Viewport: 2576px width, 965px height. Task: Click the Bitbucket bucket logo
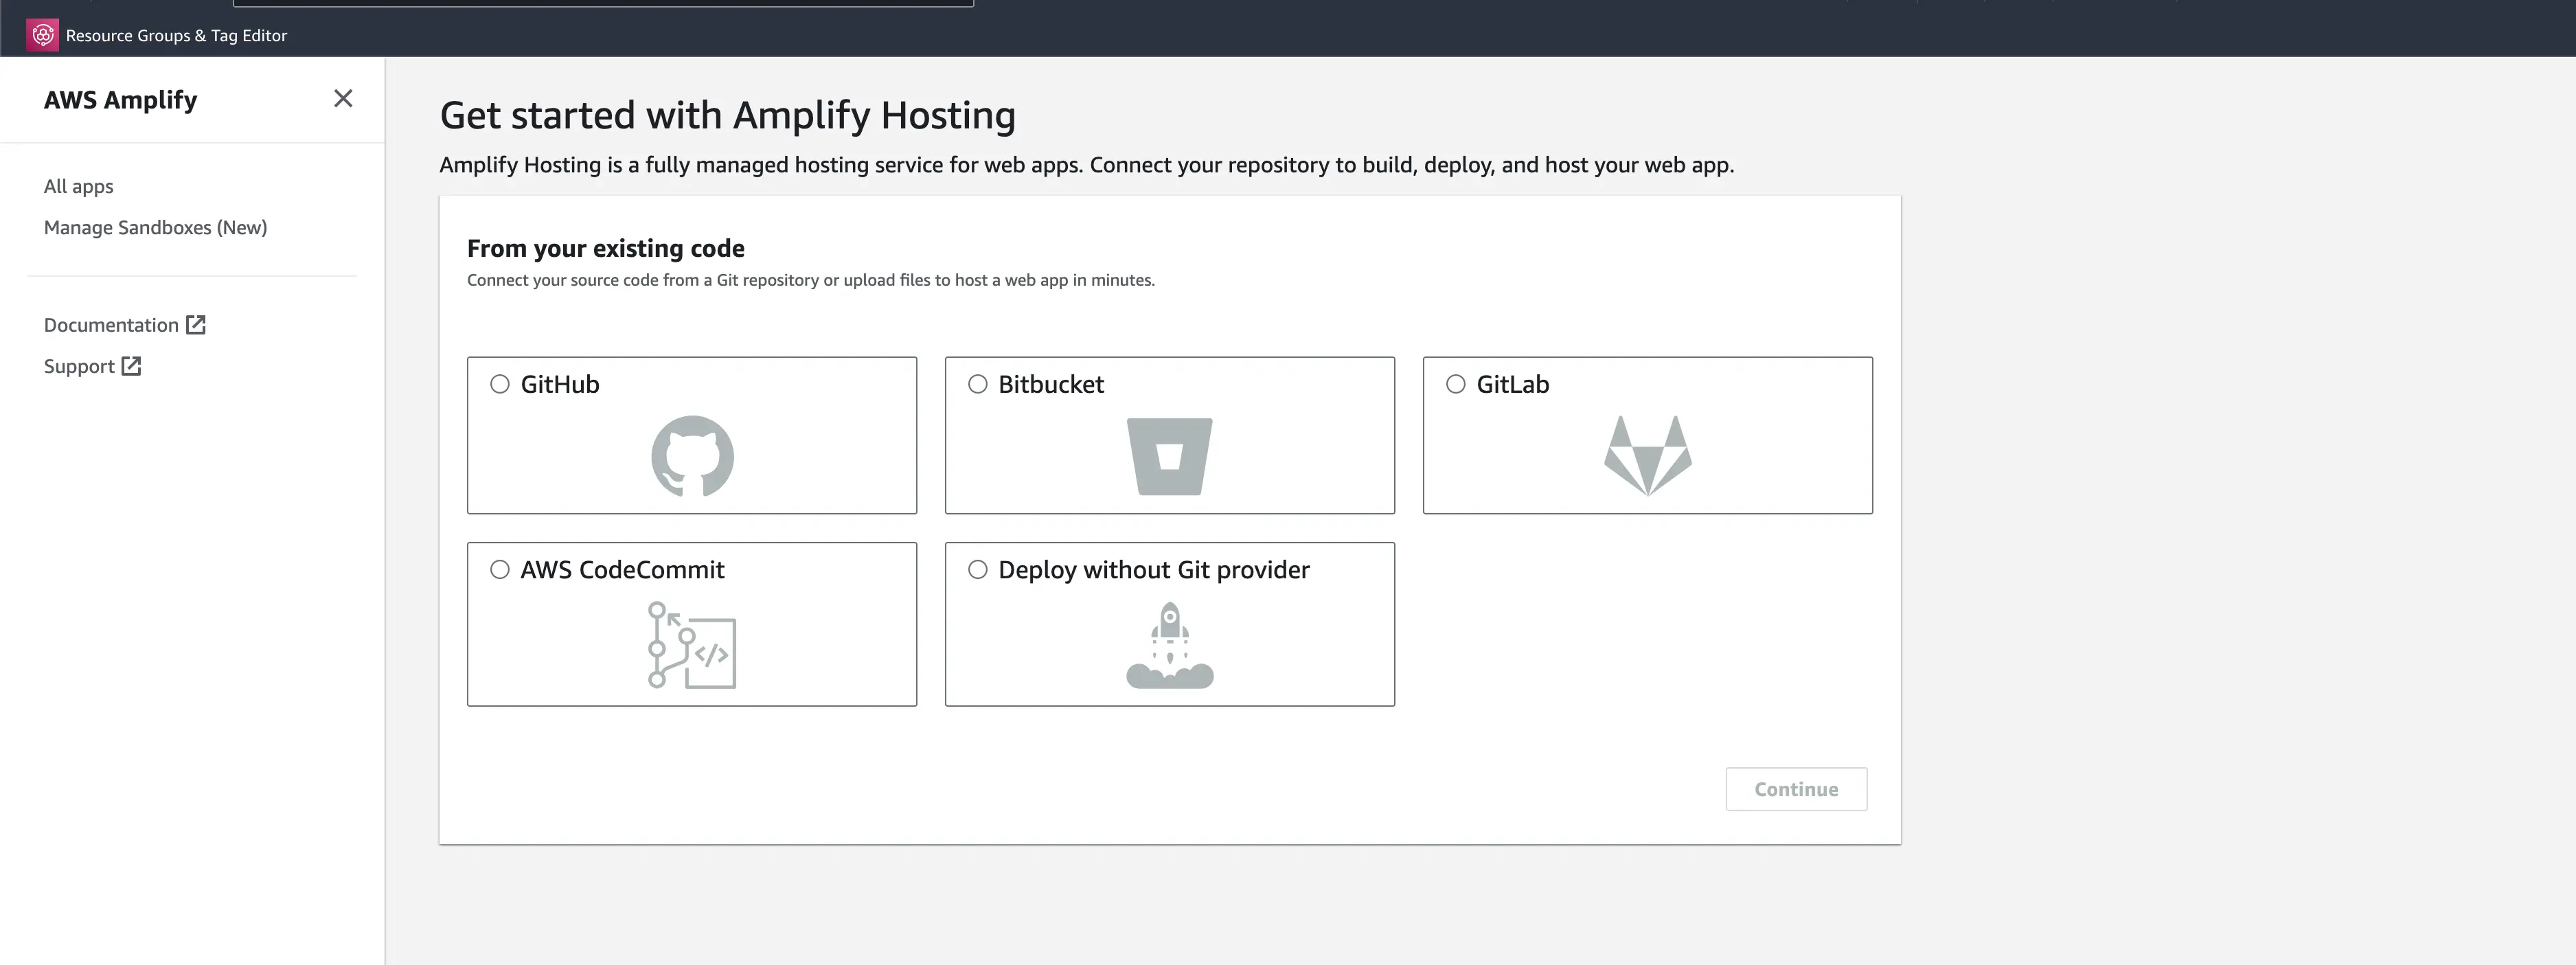tap(1169, 456)
